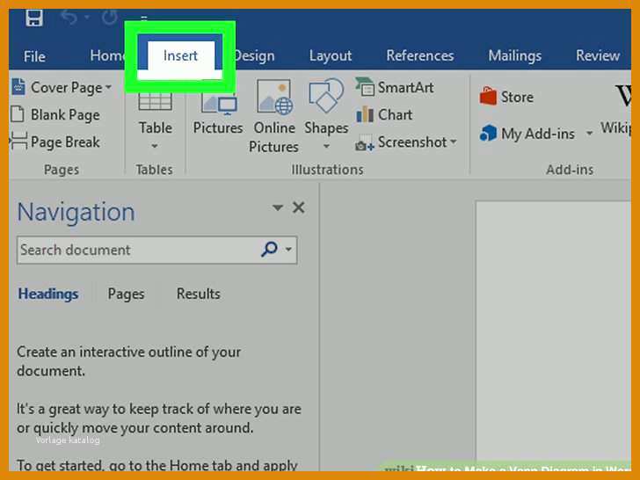
Task: Click the Screenshot camera icon
Action: click(365, 143)
